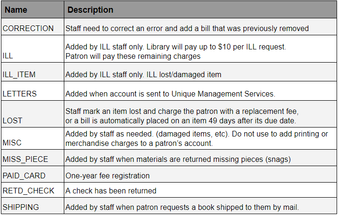Click the Description column header

tap(89, 10)
